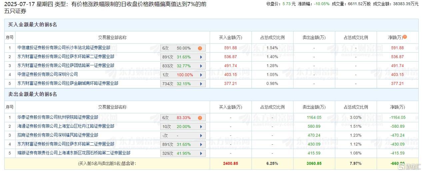Click total proportion 6.25%
This screenshot has width=423, height=172.
(x=272, y=164)
